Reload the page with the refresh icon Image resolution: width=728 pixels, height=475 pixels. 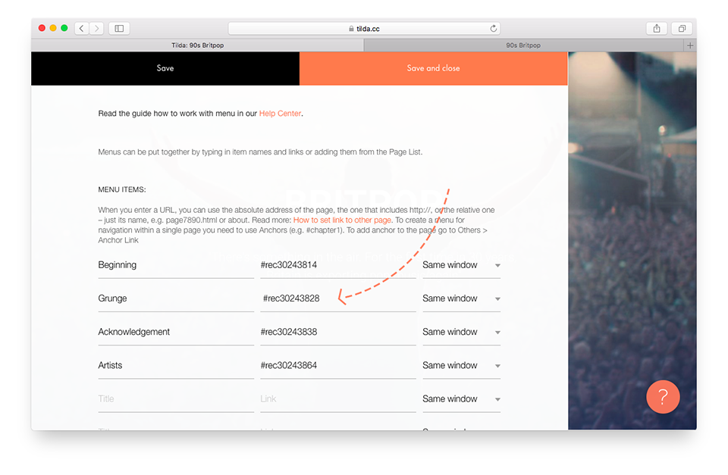(x=493, y=28)
